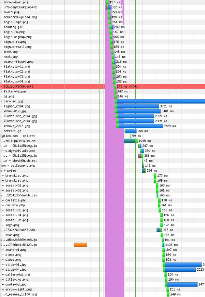Select the social-03.png request label
The height and width of the screenshot is (297, 205).
click(x=15, y=210)
